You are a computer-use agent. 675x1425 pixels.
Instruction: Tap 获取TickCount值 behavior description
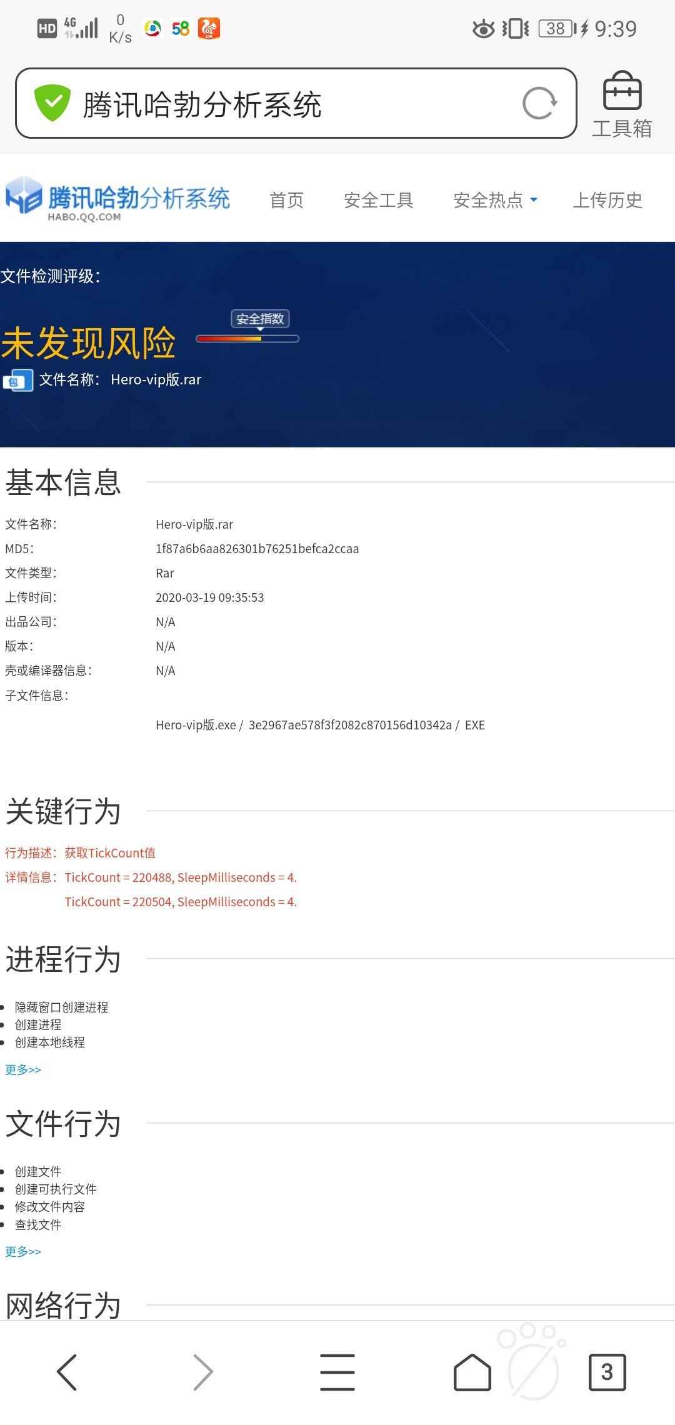(110, 852)
